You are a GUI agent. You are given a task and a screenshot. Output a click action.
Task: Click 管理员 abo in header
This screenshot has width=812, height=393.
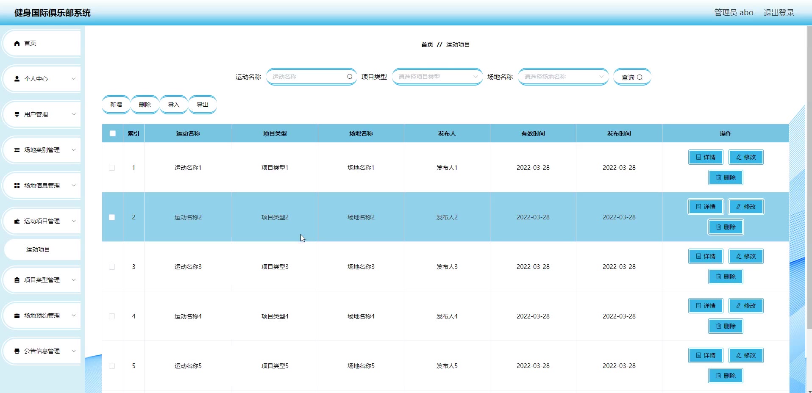734,13
